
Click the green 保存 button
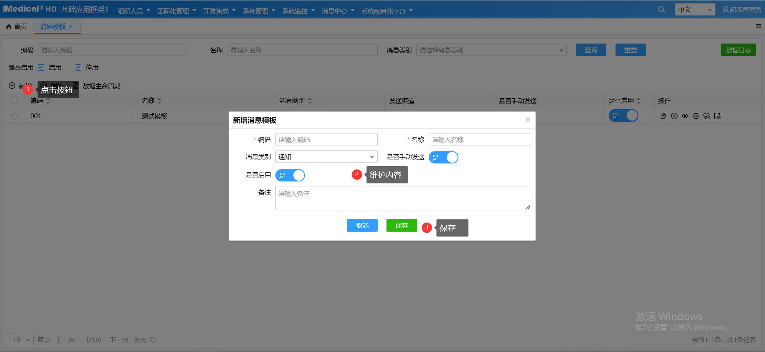click(402, 225)
